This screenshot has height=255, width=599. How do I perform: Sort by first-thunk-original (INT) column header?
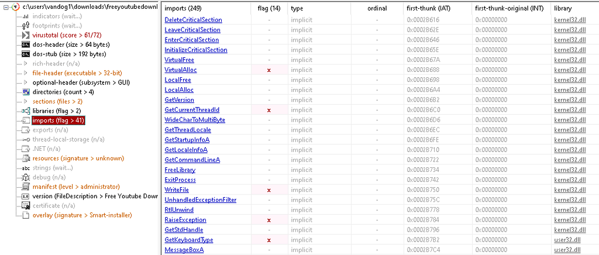click(x=511, y=8)
